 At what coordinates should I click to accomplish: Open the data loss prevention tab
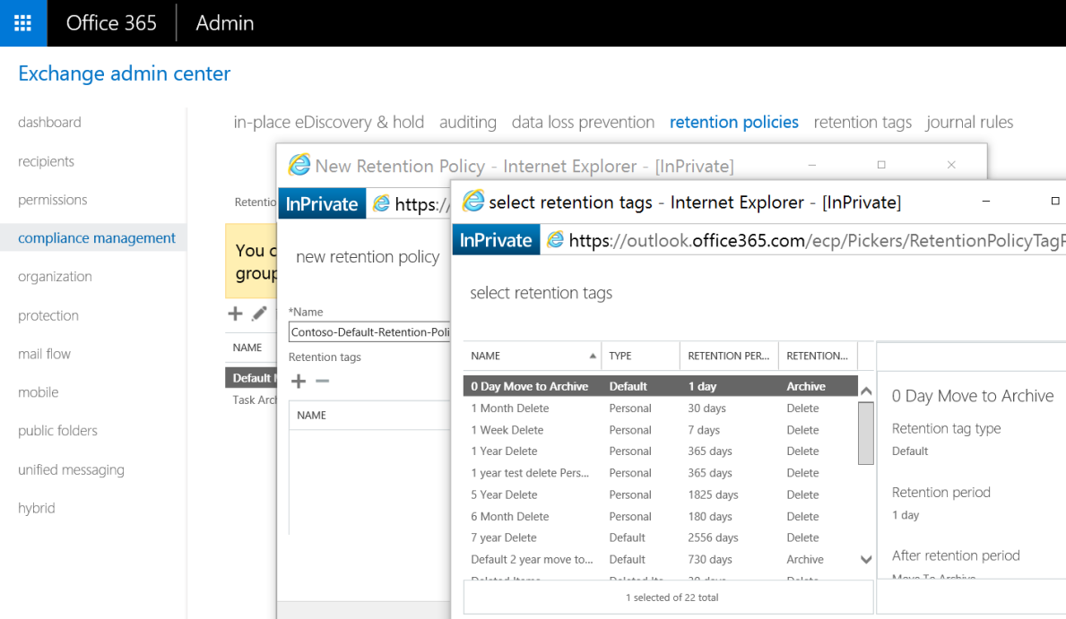tap(583, 122)
